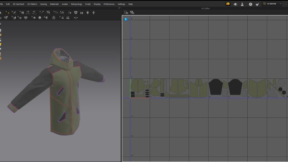Click the community icon beside help

[x=257, y=4]
